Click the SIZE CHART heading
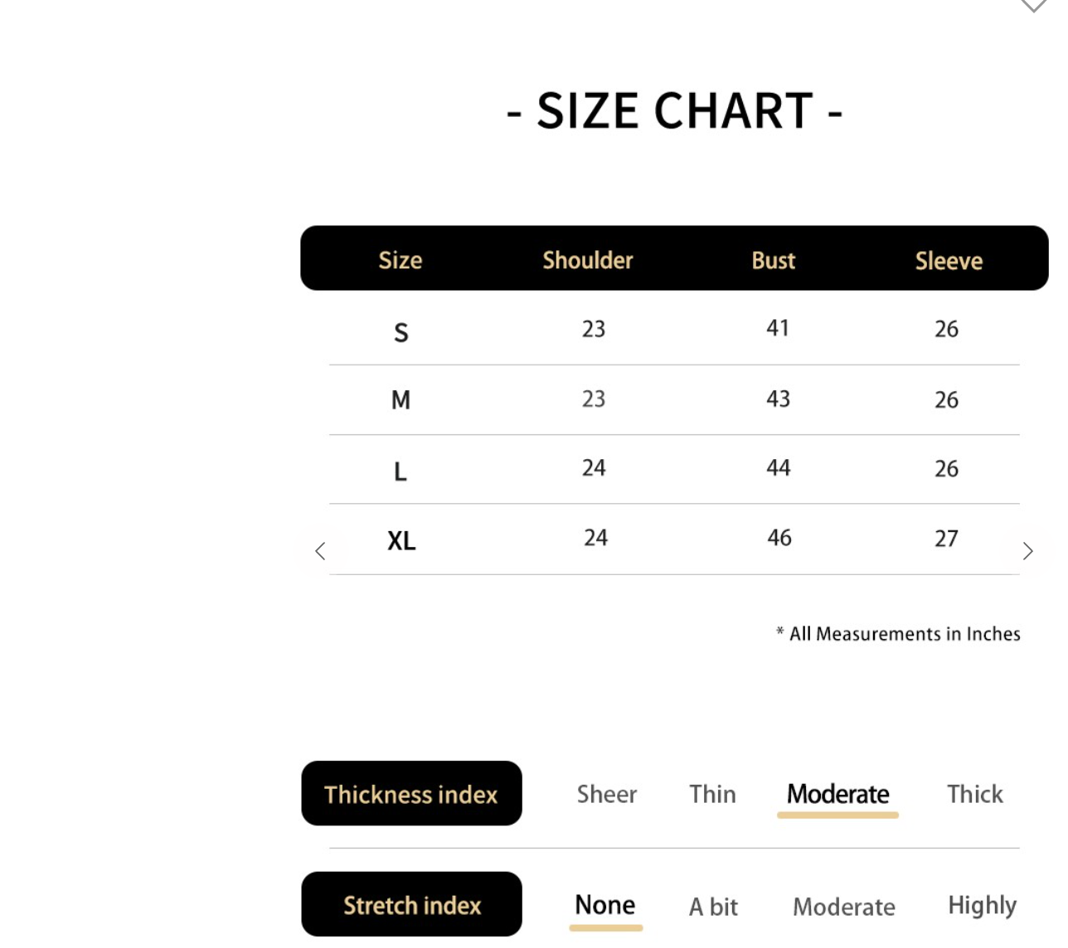The width and height of the screenshot is (1068, 948). [x=674, y=111]
